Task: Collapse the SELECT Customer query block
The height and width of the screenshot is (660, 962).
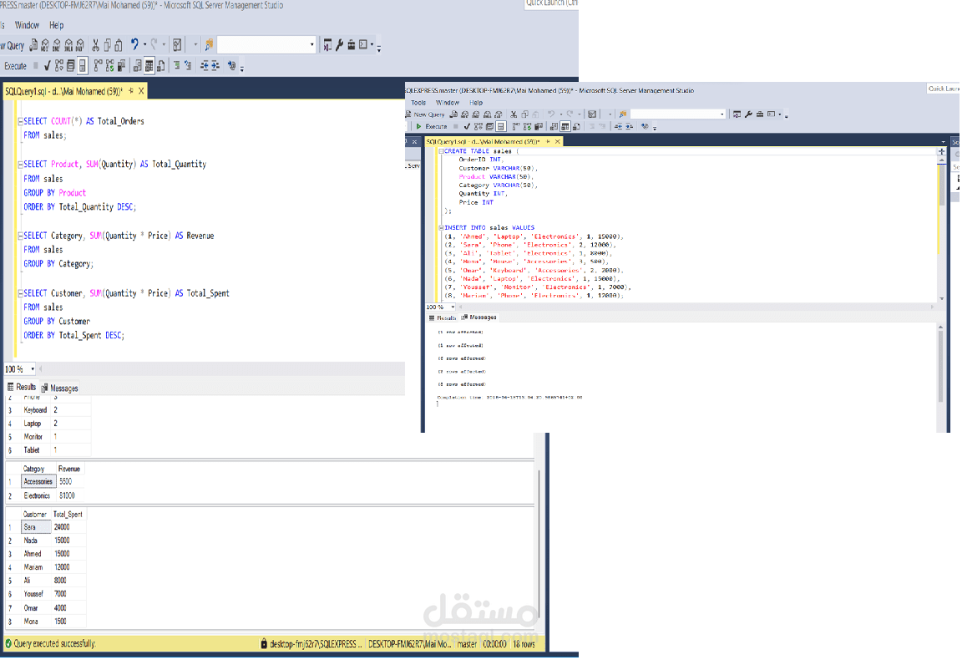Action: [20, 293]
